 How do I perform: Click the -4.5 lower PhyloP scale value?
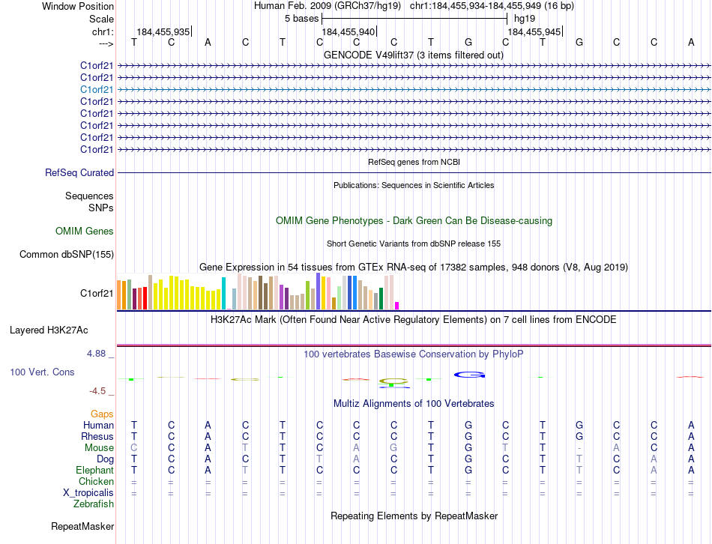[x=97, y=391]
